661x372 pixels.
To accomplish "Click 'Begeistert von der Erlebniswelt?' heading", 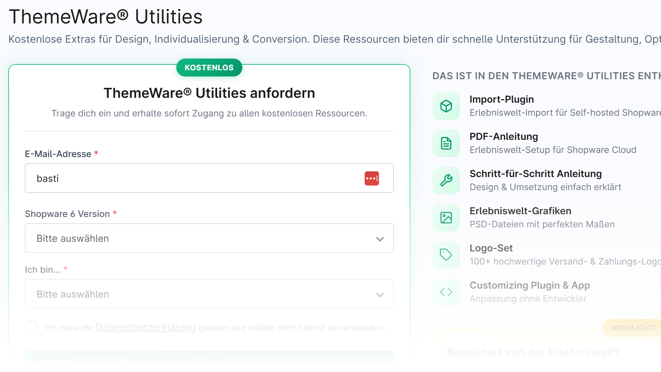I will click(533, 352).
